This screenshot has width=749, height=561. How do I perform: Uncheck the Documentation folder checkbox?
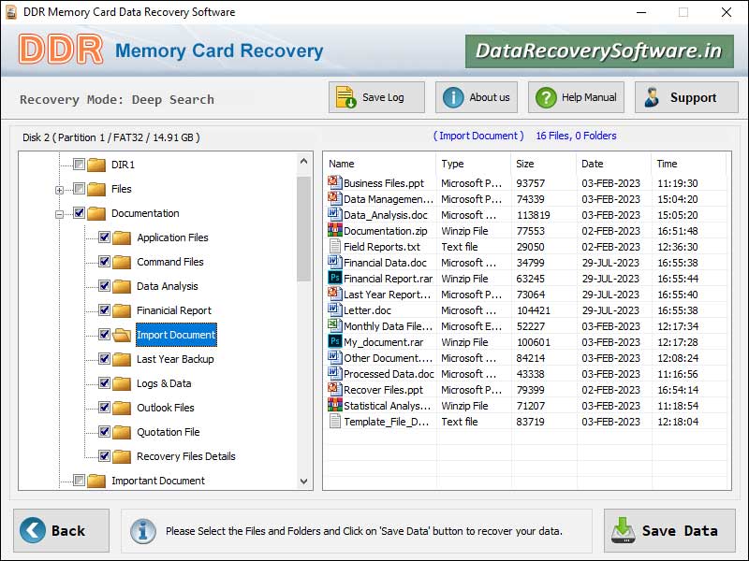click(79, 212)
